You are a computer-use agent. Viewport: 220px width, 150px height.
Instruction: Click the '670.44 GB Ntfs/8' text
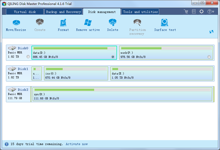[x=58, y=78]
